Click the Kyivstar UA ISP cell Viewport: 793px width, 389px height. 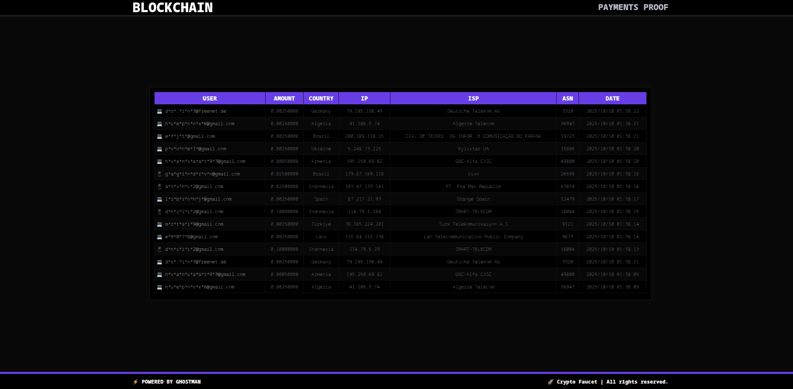coord(473,149)
